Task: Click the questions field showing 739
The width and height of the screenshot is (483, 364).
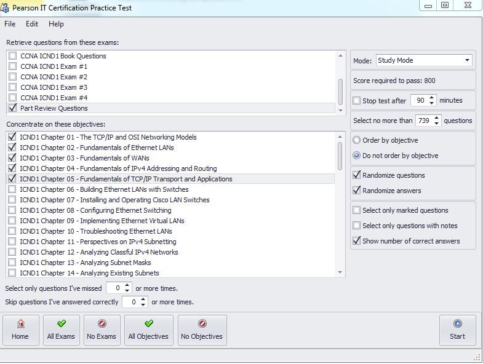Action: point(424,121)
